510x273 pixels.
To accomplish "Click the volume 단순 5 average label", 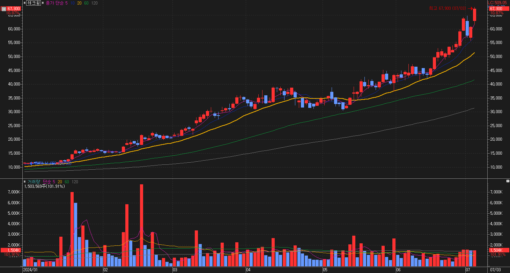I will tap(49, 182).
